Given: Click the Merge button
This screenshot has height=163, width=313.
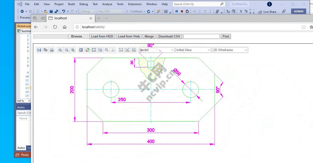Looking at the screenshot, I should [149, 36].
